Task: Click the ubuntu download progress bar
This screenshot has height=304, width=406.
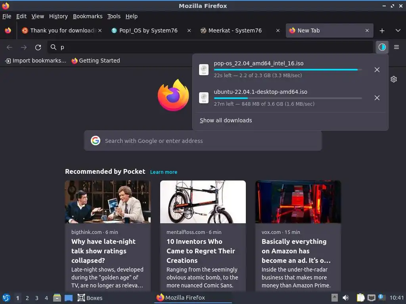Action: 288,98
